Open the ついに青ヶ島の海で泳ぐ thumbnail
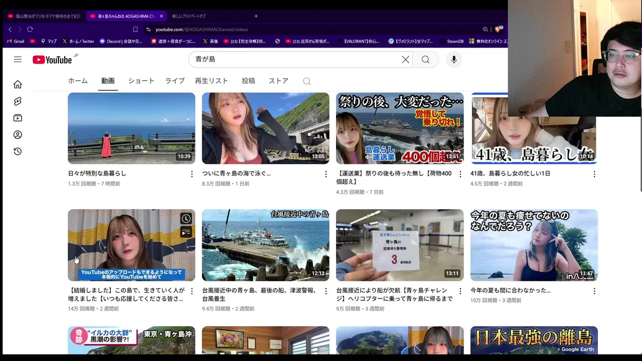This screenshot has width=642, height=361. pyautogui.click(x=266, y=128)
